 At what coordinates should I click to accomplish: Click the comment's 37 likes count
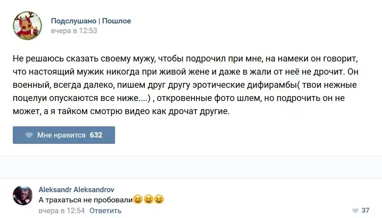coord(365,211)
